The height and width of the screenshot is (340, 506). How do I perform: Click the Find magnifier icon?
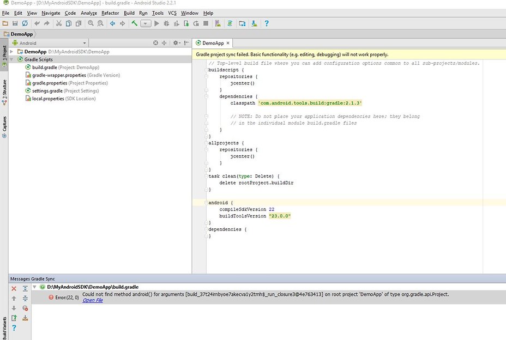click(x=91, y=23)
